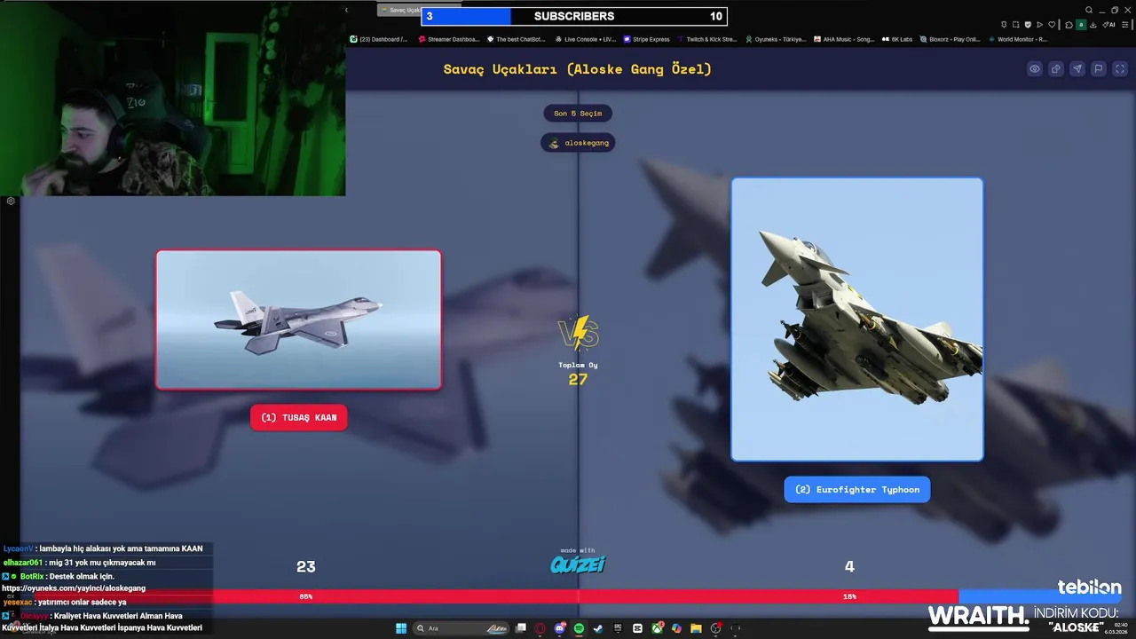
Task: Open The best ChatBot bookmark
Action: [516, 39]
